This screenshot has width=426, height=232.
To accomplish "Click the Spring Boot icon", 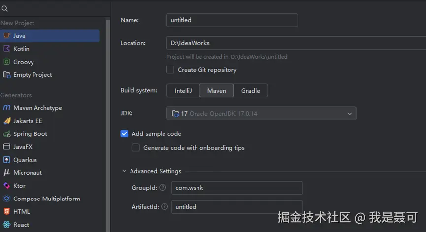I will (x=7, y=134).
